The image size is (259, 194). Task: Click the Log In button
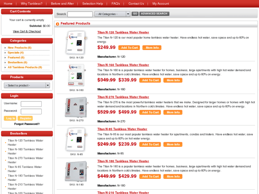(x=10, y=118)
